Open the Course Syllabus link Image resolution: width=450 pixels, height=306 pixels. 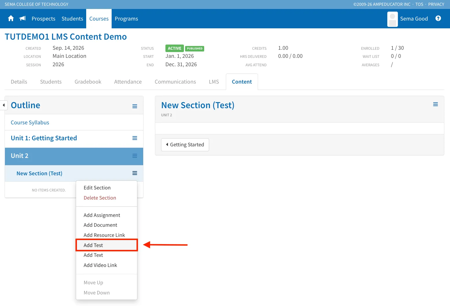point(30,123)
